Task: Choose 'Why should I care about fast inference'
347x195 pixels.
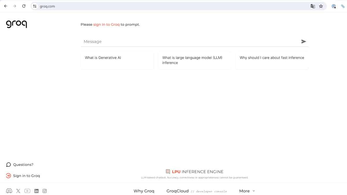Action: pyautogui.click(x=272, y=60)
